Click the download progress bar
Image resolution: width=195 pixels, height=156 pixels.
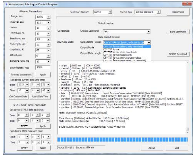click(x=122, y=139)
